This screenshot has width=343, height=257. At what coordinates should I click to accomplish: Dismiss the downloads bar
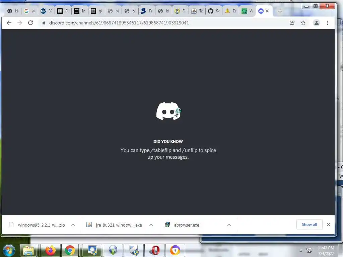coord(328,225)
